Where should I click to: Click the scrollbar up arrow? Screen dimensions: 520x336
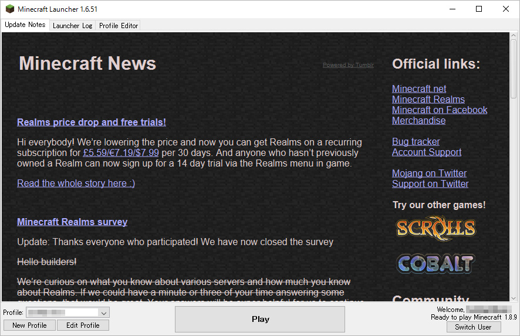[514, 35]
